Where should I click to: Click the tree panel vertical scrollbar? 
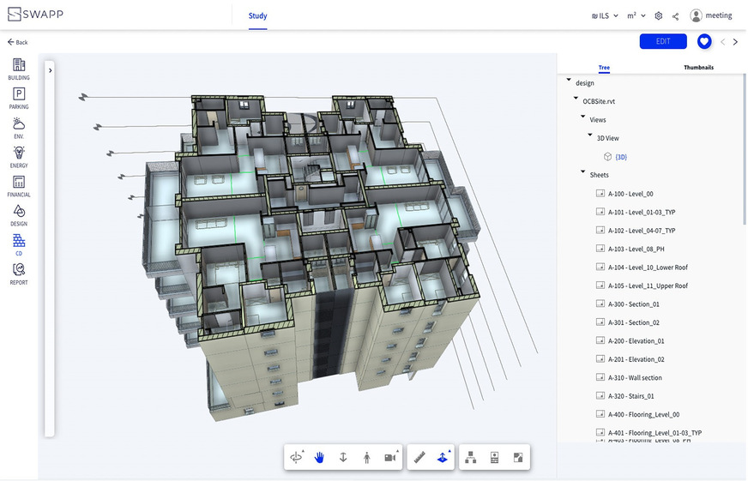(745, 150)
